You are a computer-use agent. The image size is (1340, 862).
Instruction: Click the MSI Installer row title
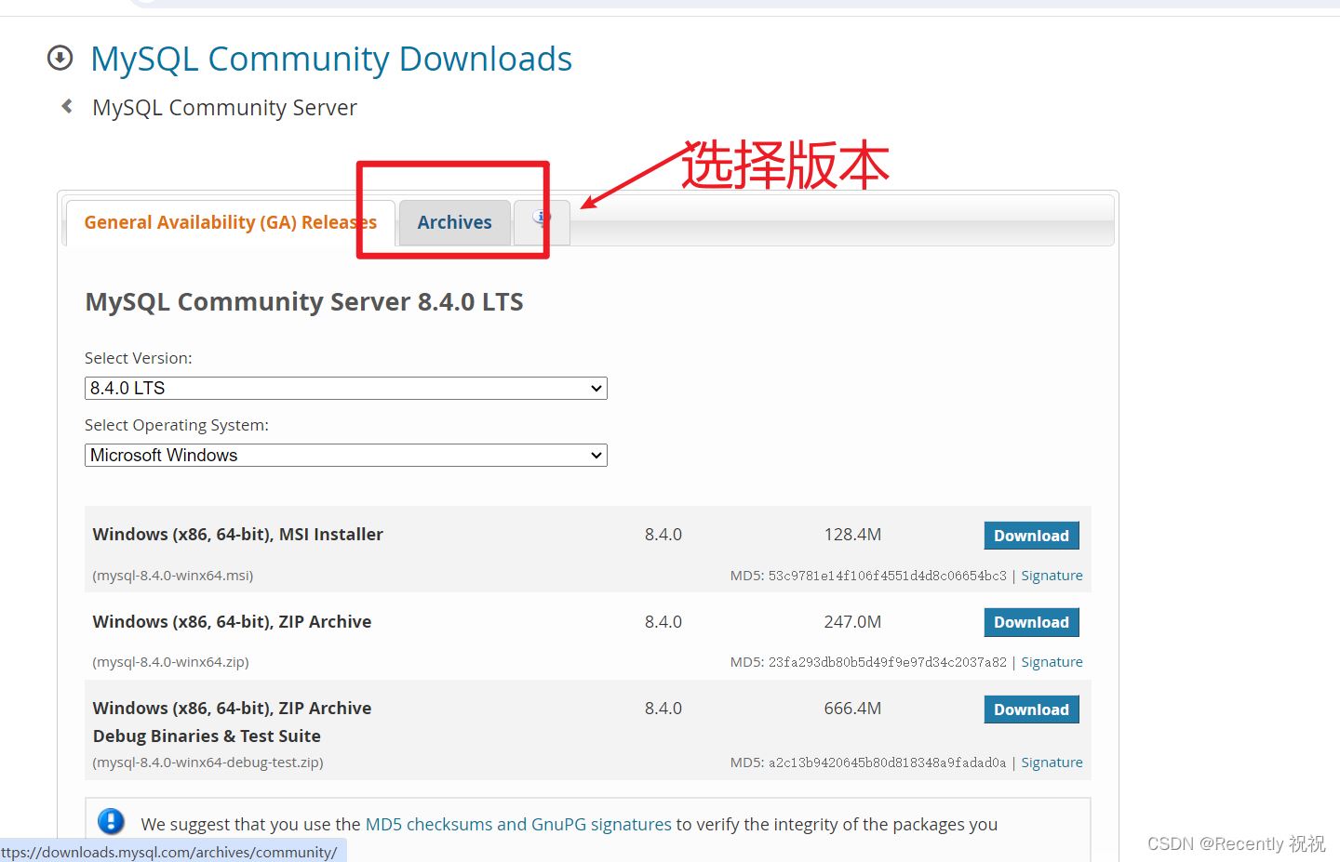tap(238, 535)
